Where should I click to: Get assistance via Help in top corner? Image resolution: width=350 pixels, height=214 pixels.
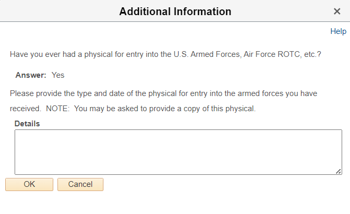click(338, 31)
